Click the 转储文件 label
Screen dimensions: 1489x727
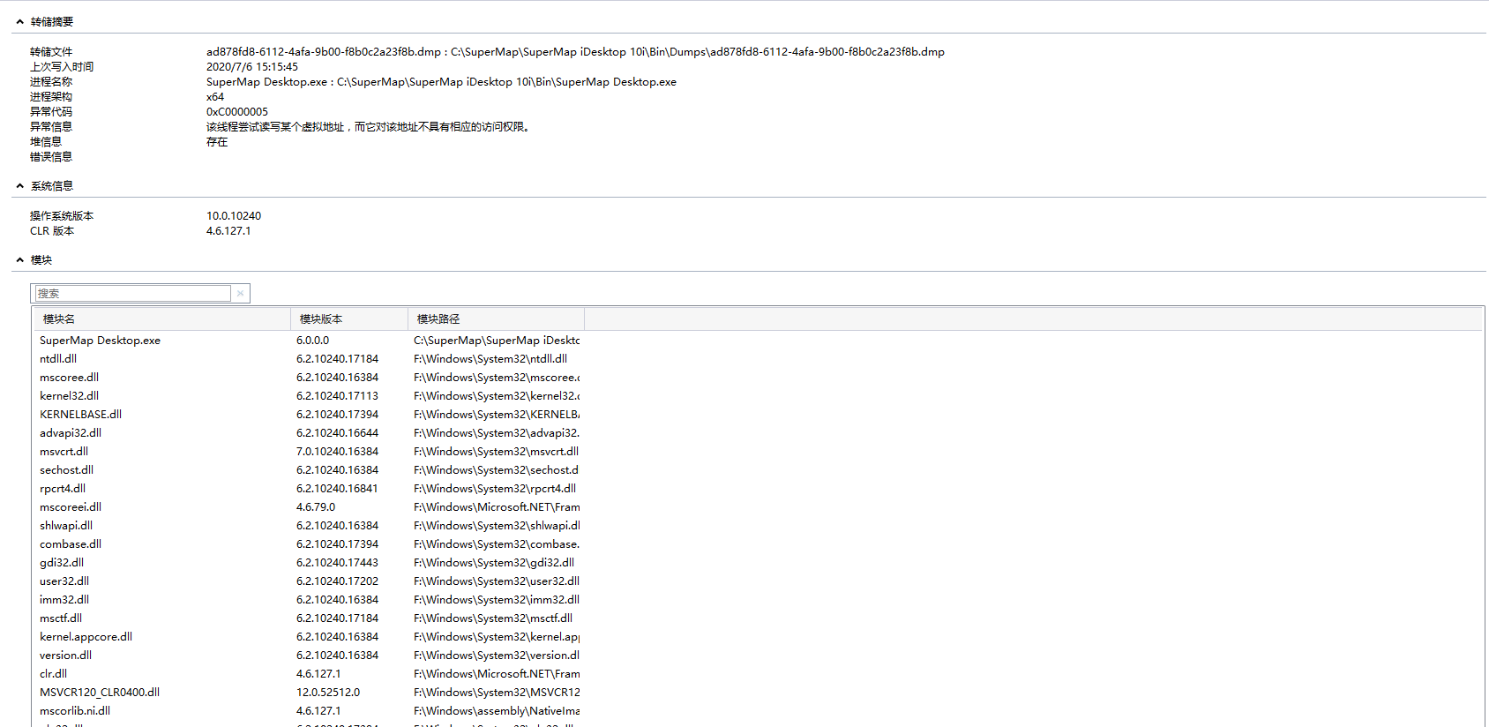[51, 52]
